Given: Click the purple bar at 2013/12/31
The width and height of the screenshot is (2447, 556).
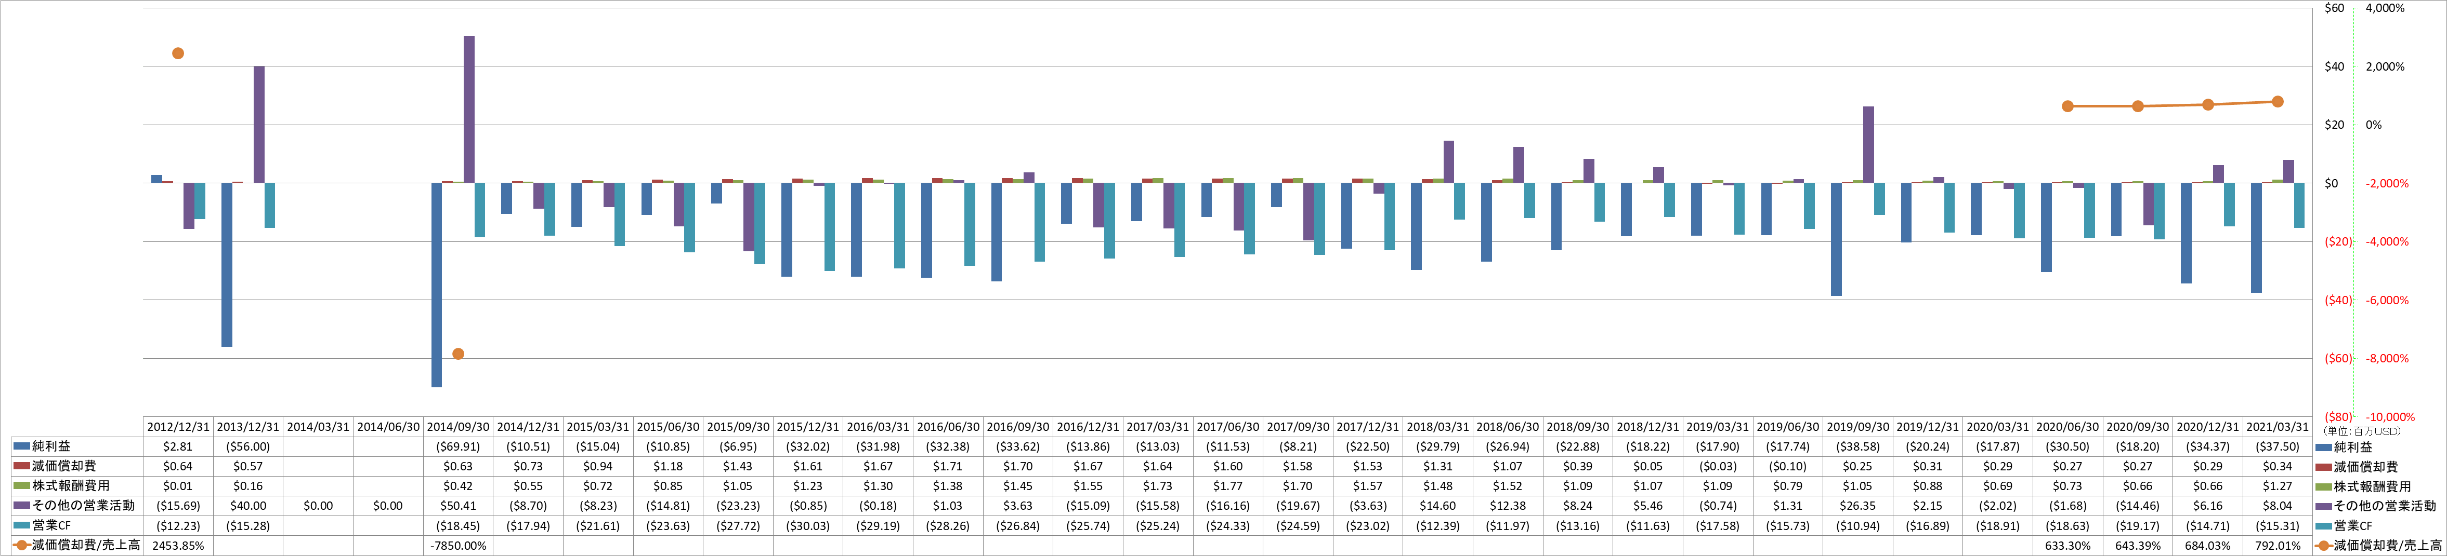Looking at the screenshot, I should point(259,124).
